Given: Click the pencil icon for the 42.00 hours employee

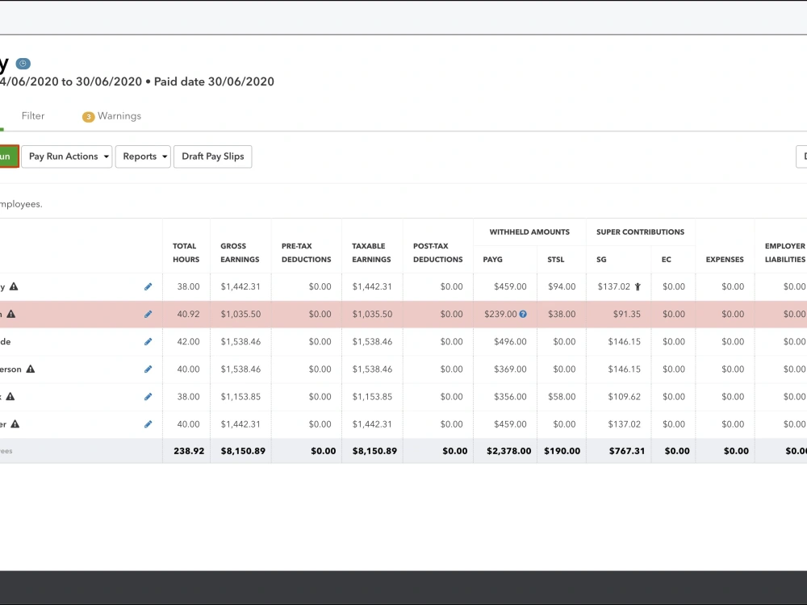Looking at the screenshot, I should click(148, 341).
